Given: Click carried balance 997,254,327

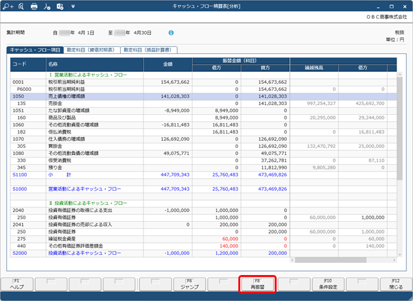Looking at the screenshot, I should [x=321, y=103].
